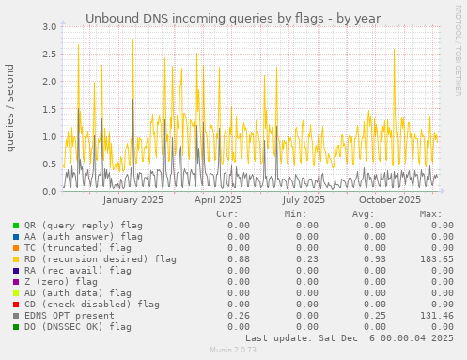Select the 'QR (query reply) flag' legend label
The width and height of the screenshot is (467, 360).
point(84,226)
